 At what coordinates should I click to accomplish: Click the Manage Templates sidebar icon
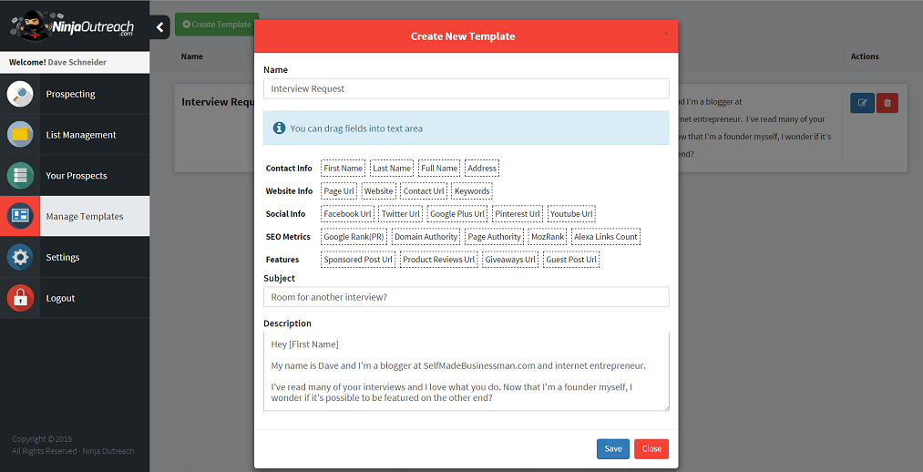(x=20, y=217)
